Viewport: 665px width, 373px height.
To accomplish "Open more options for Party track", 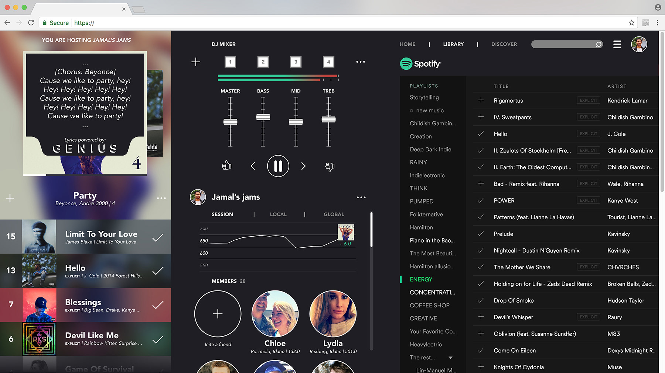I will tap(161, 198).
